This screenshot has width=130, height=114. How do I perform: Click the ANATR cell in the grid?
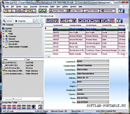[61, 32]
